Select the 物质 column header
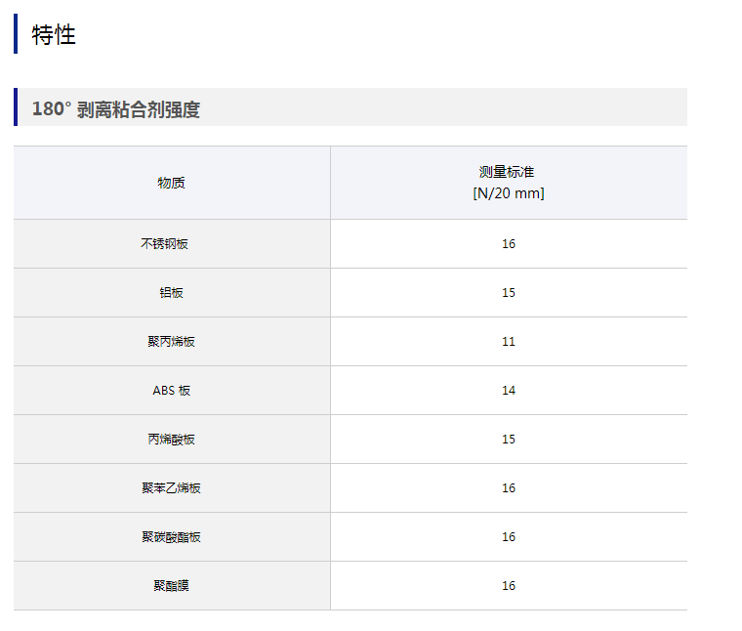 coord(172,183)
